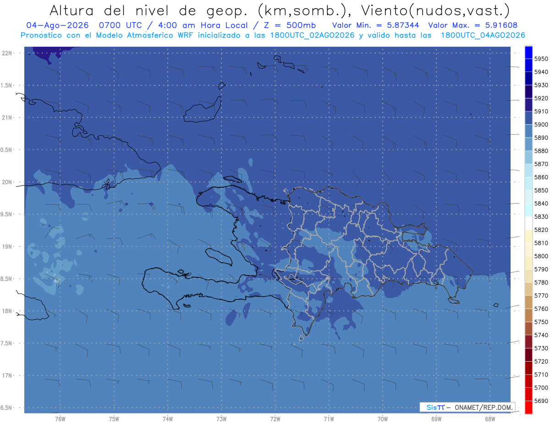Screen dimensions: 550x425
Task: Click the '5760' legend value
Action: pyautogui.click(x=541, y=309)
